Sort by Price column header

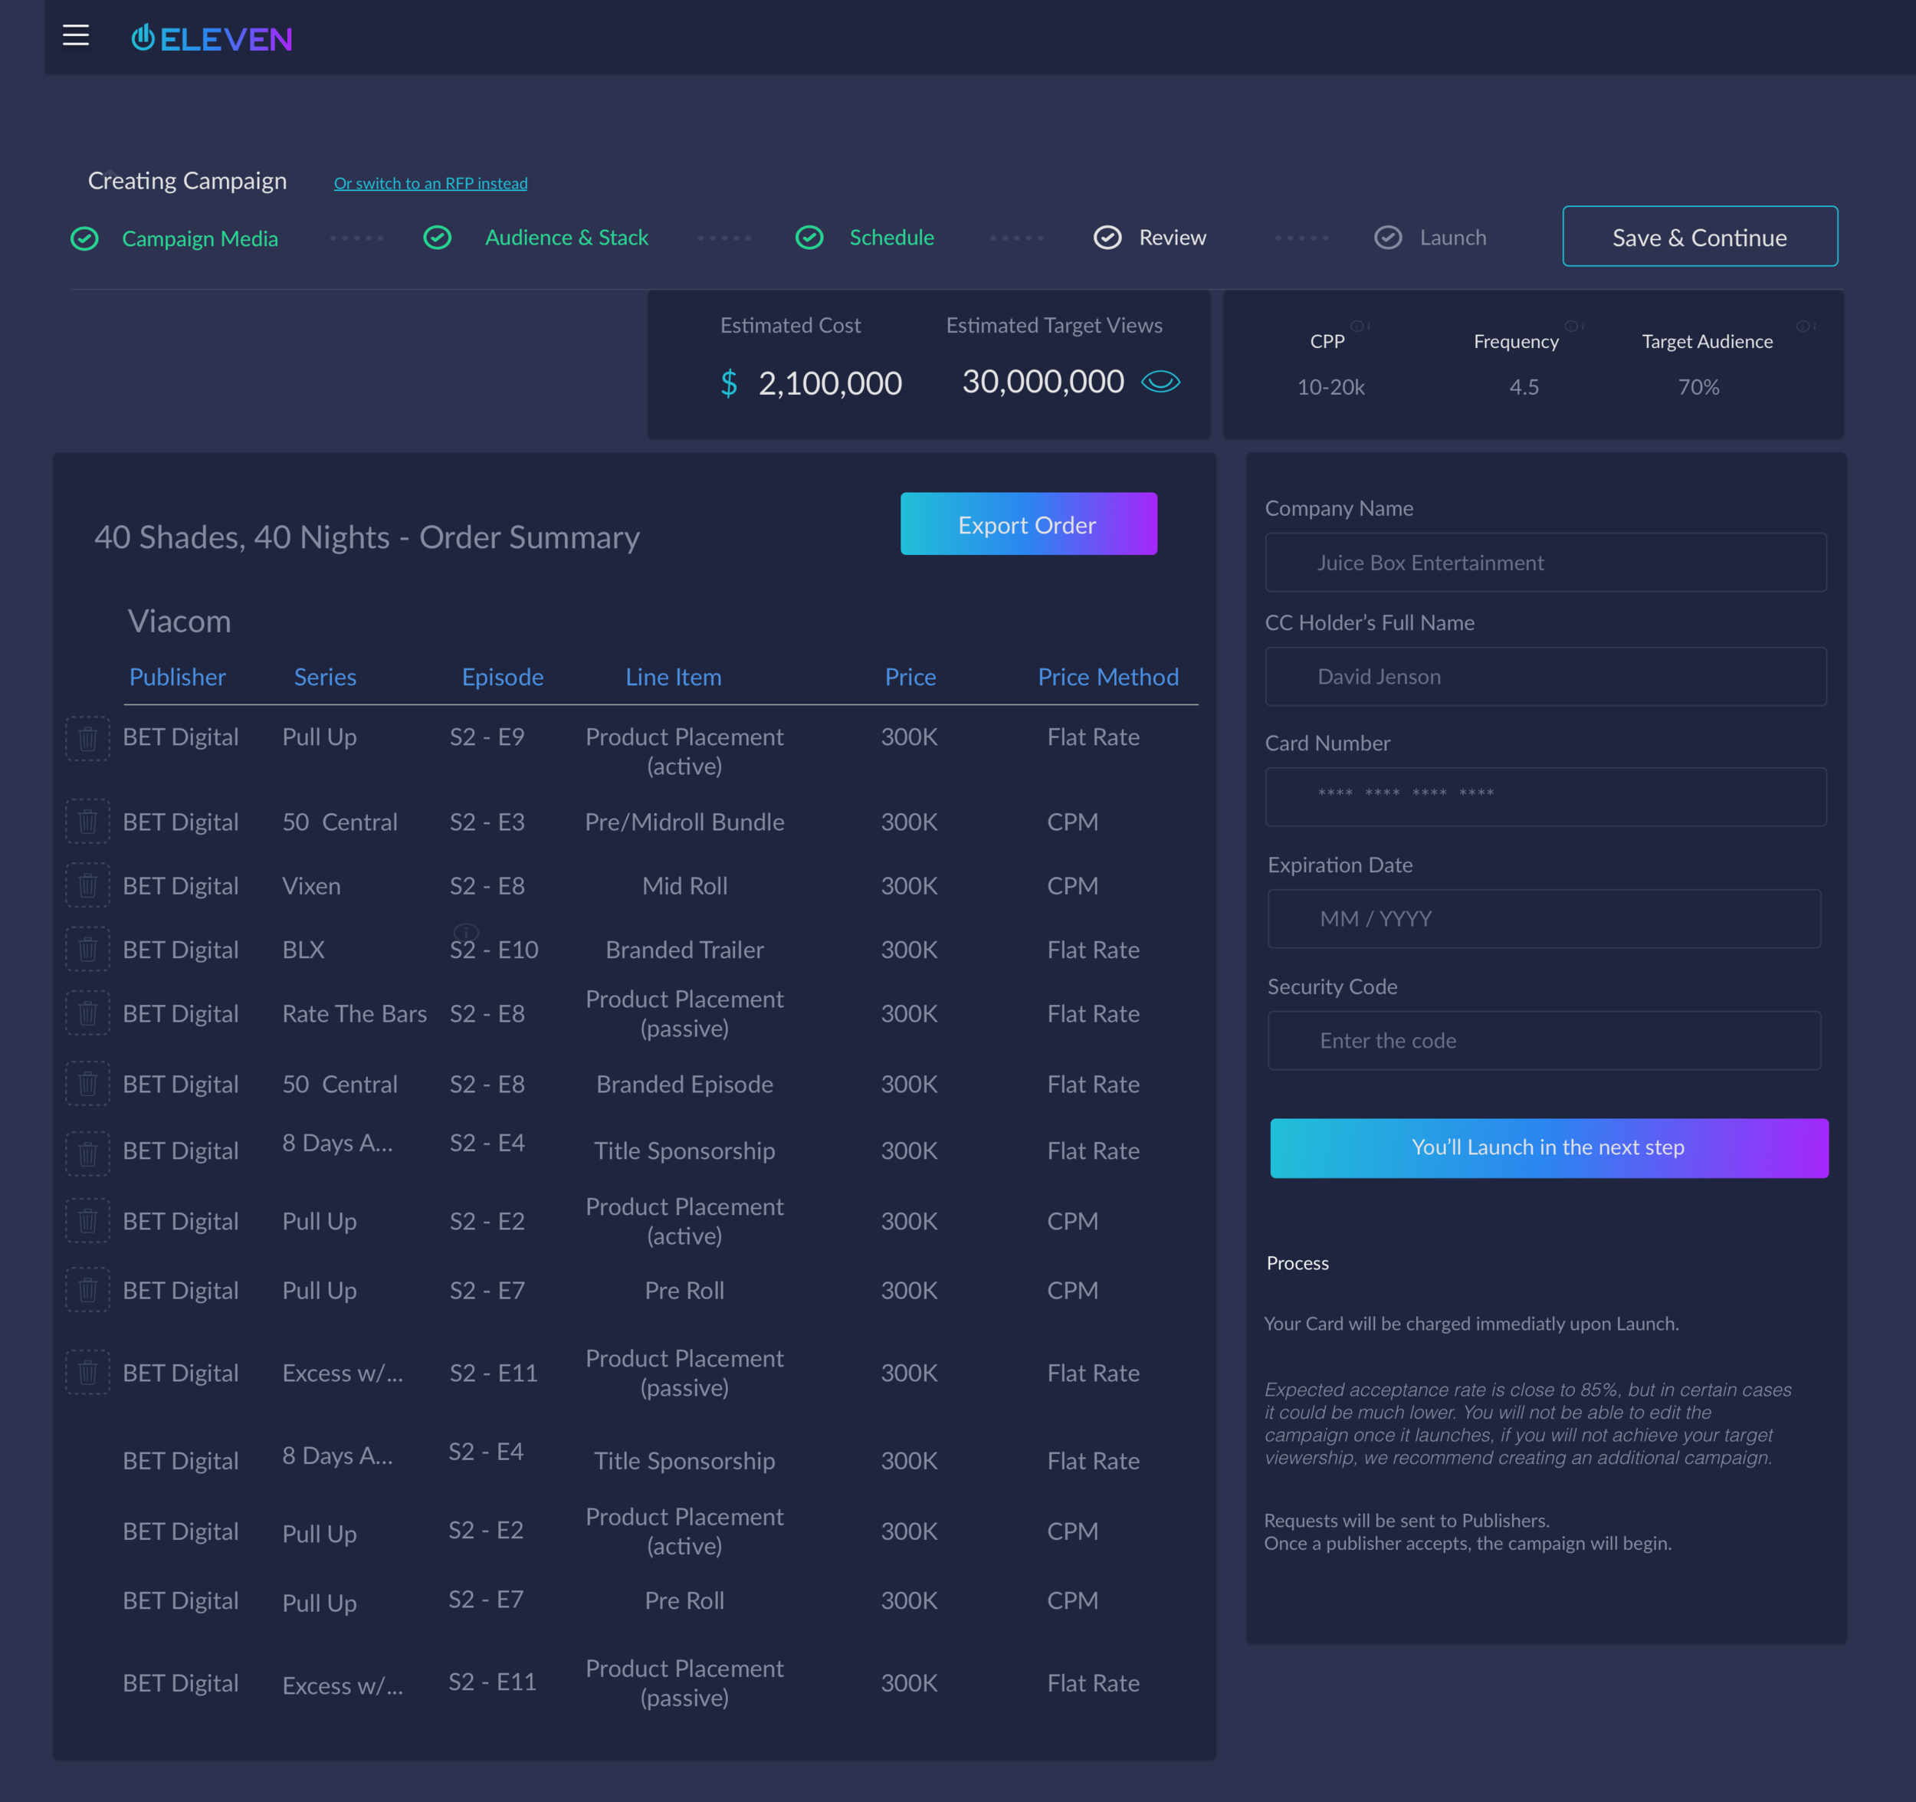pos(910,677)
